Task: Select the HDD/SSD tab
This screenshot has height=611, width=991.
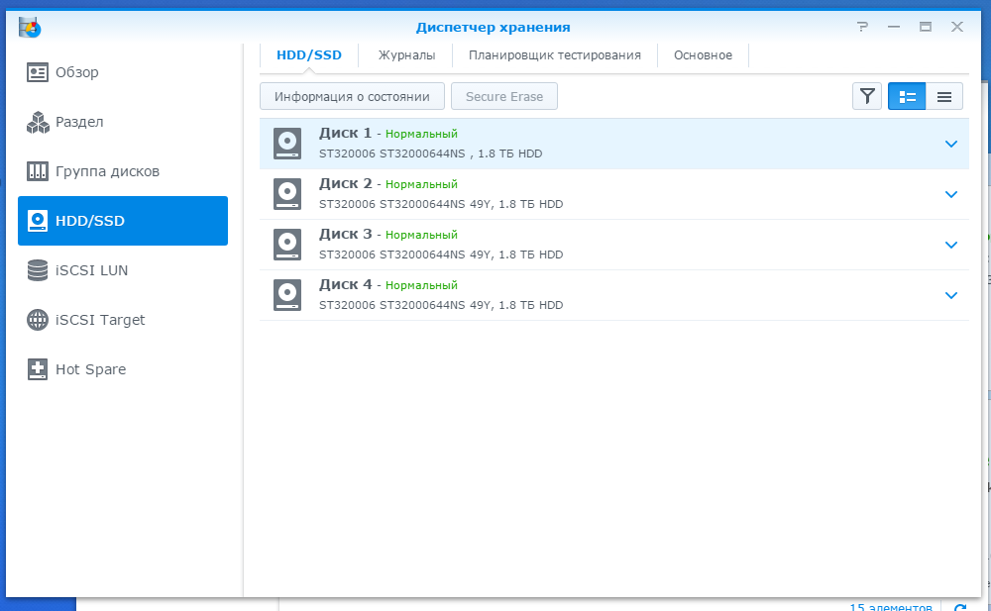Action: click(309, 55)
